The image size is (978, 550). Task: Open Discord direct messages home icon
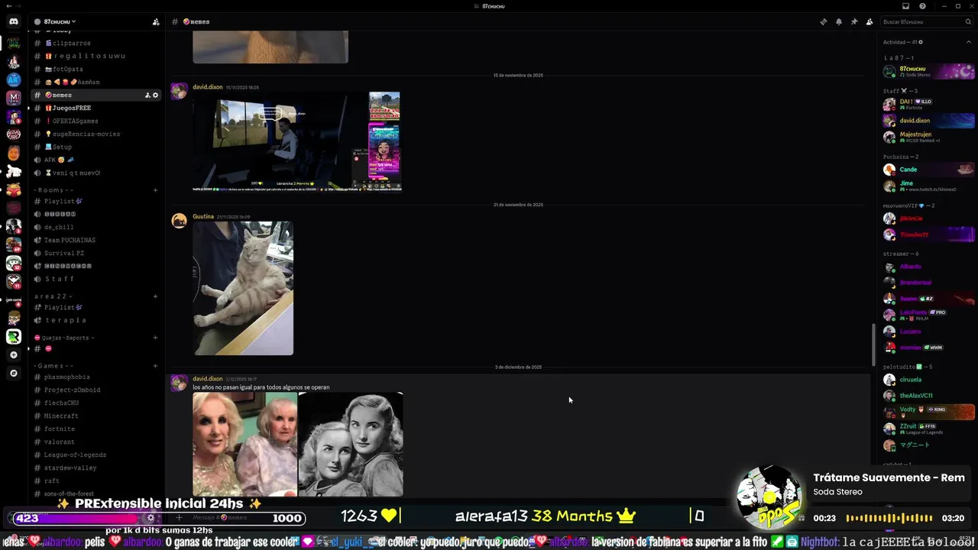pyautogui.click(x=14, y=21)
